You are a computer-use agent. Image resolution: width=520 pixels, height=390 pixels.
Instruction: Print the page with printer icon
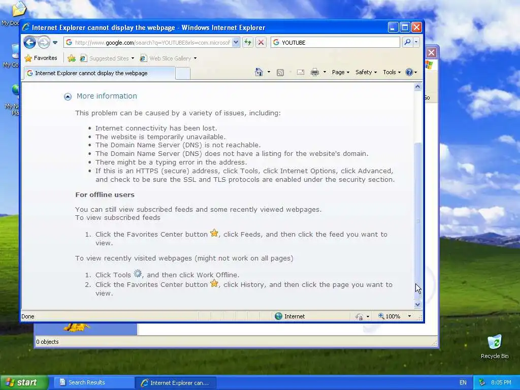point(315,72)
